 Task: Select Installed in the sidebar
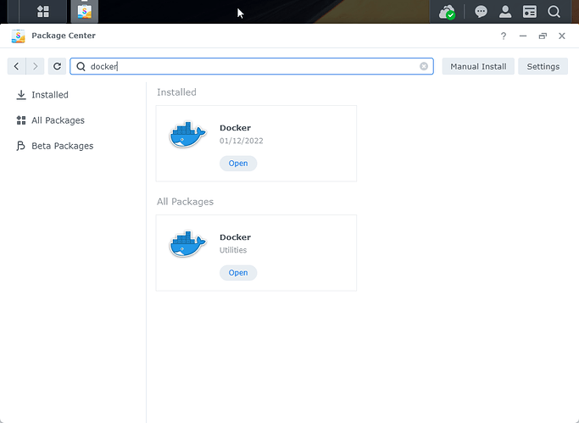coord(49,95)
